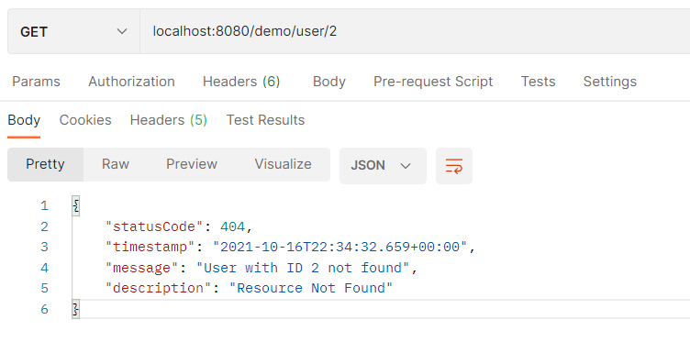Go to the Tests tab
Viewport: 690px width, 364px height.
tap(539, 82)
